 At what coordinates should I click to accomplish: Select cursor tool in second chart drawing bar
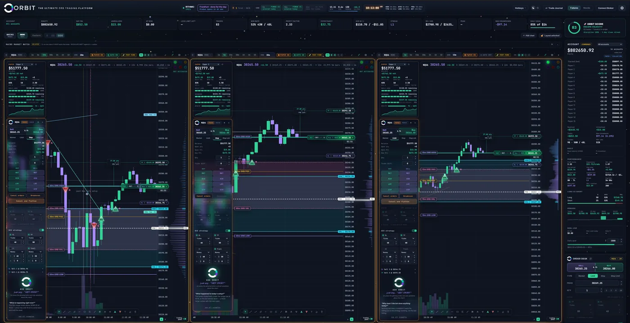245,311
